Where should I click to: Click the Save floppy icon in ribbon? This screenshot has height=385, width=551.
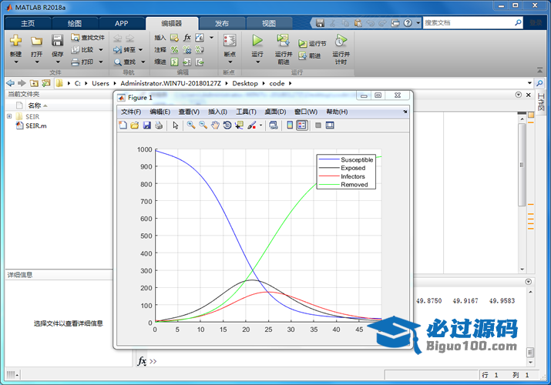57,40
